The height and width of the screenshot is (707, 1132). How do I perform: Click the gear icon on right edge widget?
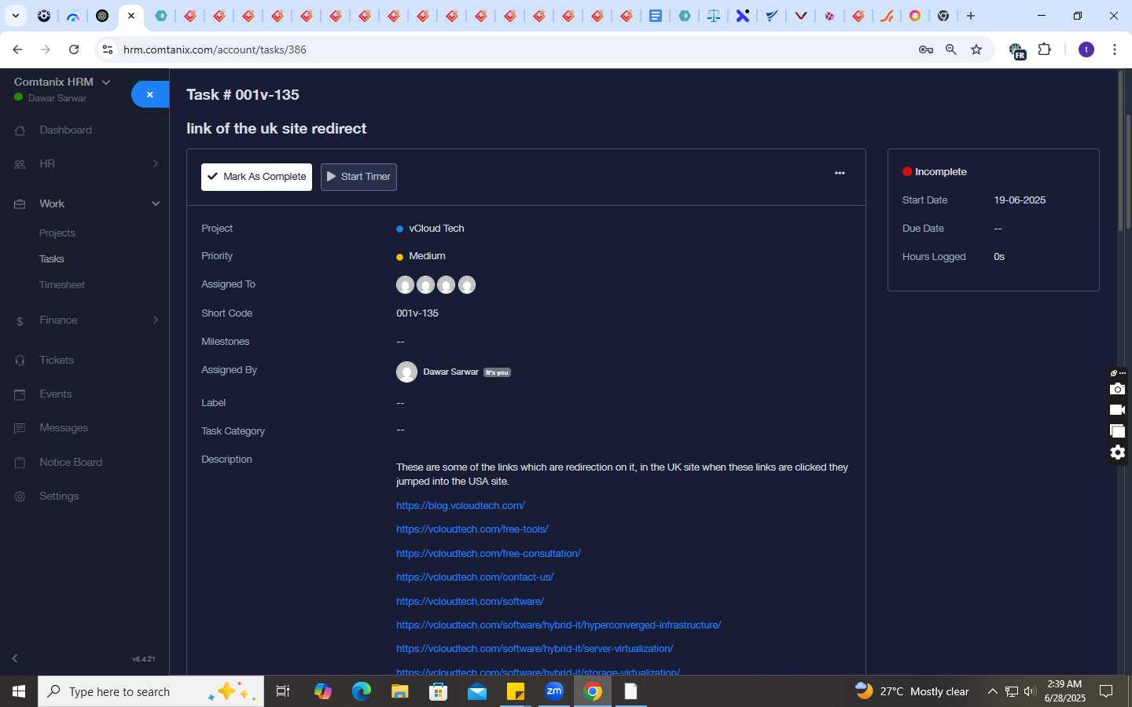[1117, 452]
